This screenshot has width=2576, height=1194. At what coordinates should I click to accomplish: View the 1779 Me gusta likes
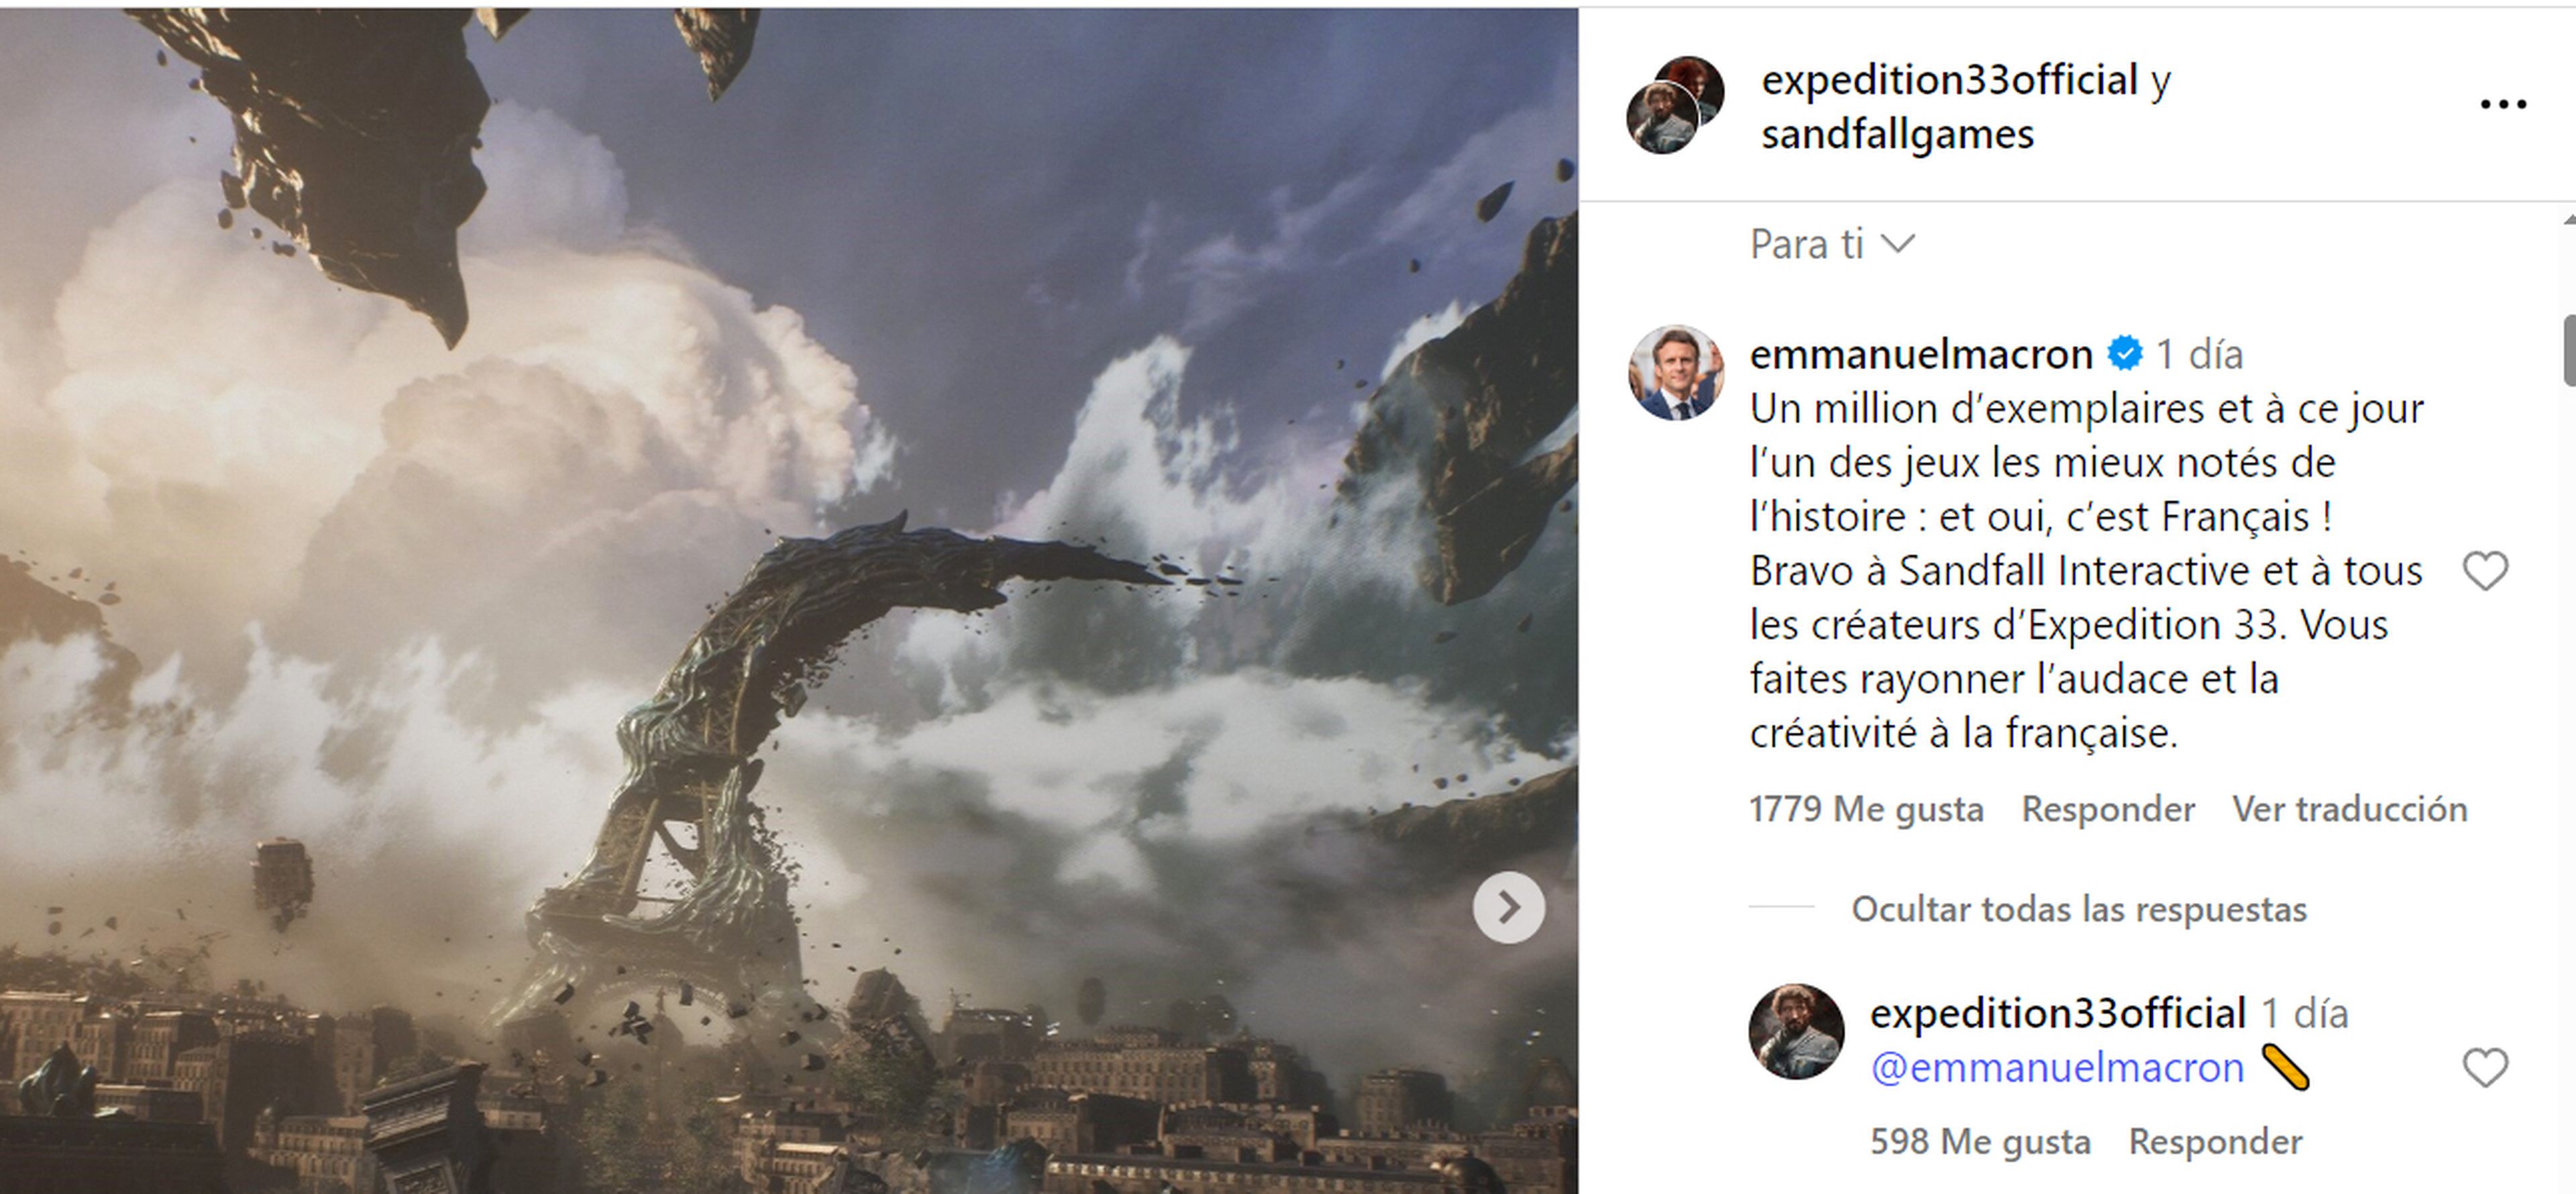coord(1866,809)
